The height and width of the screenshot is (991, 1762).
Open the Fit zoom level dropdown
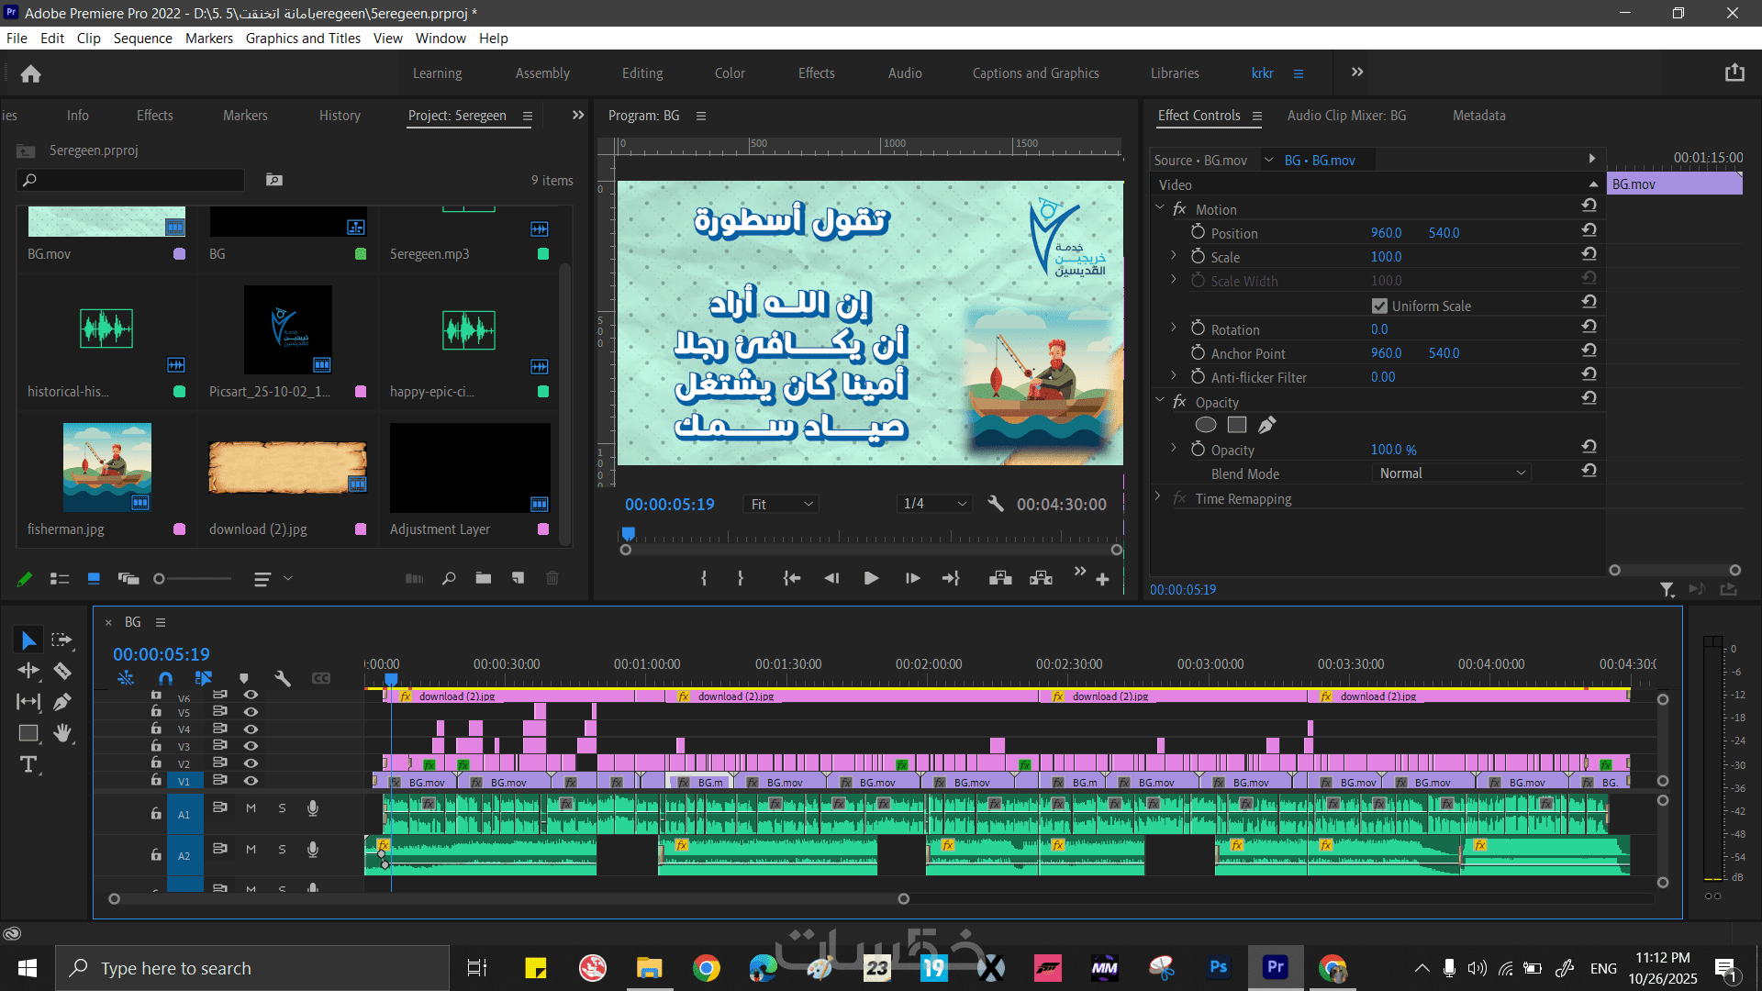click(x=782, y=504)
